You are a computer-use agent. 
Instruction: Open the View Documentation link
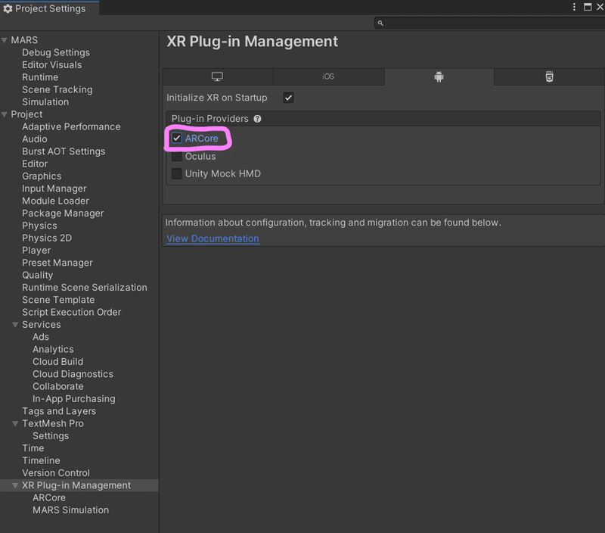click(213, 238)
